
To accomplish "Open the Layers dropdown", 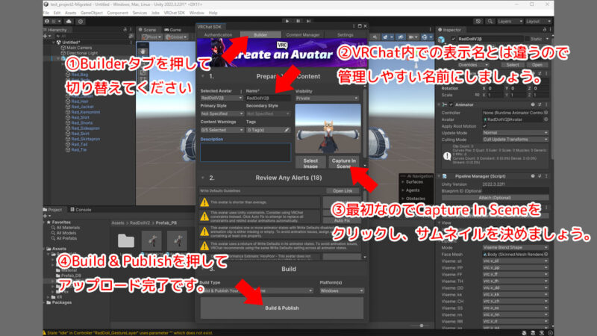I will point(510,22).
